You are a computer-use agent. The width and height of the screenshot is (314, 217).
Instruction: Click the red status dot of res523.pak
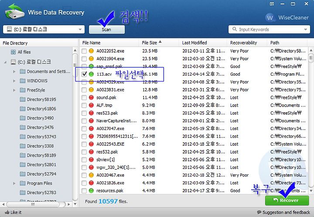coord(91,113)
